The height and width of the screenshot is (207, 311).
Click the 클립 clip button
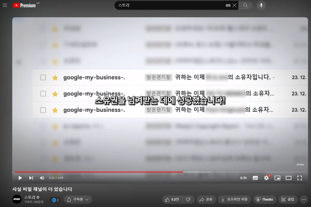coord(288,199)
